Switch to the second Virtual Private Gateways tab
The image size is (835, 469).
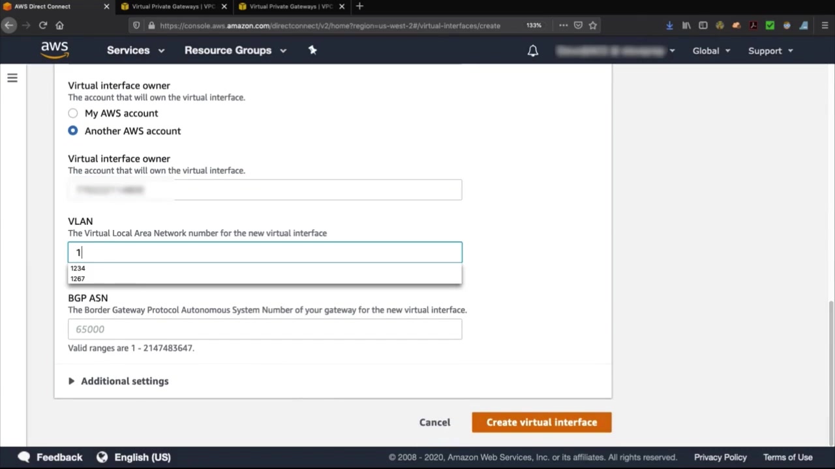pos(290,7)
